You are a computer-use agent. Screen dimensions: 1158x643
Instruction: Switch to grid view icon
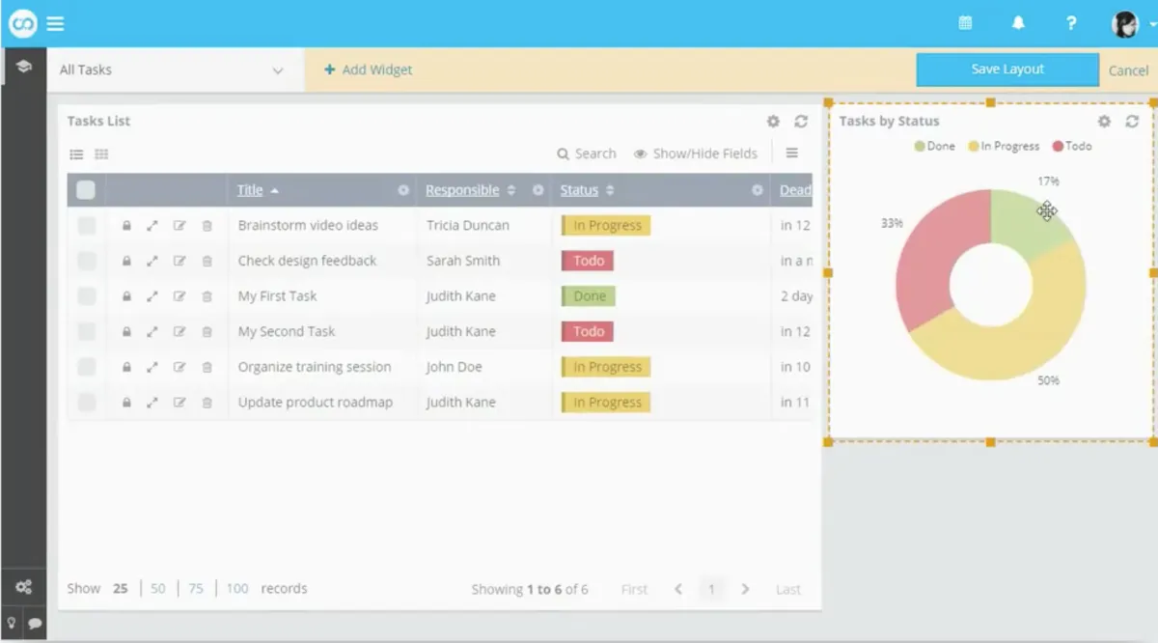[x=101, y=154]
